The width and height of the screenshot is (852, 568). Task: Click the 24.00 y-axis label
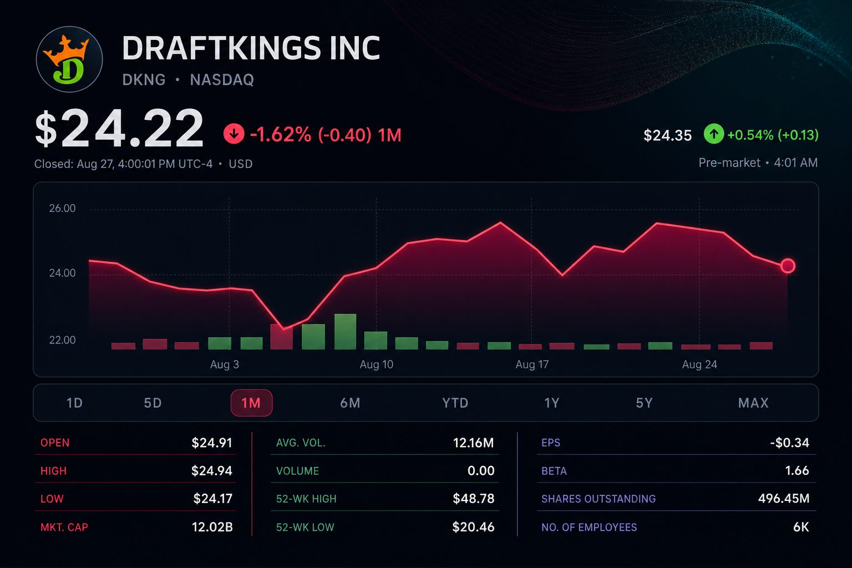click(62, 273)
